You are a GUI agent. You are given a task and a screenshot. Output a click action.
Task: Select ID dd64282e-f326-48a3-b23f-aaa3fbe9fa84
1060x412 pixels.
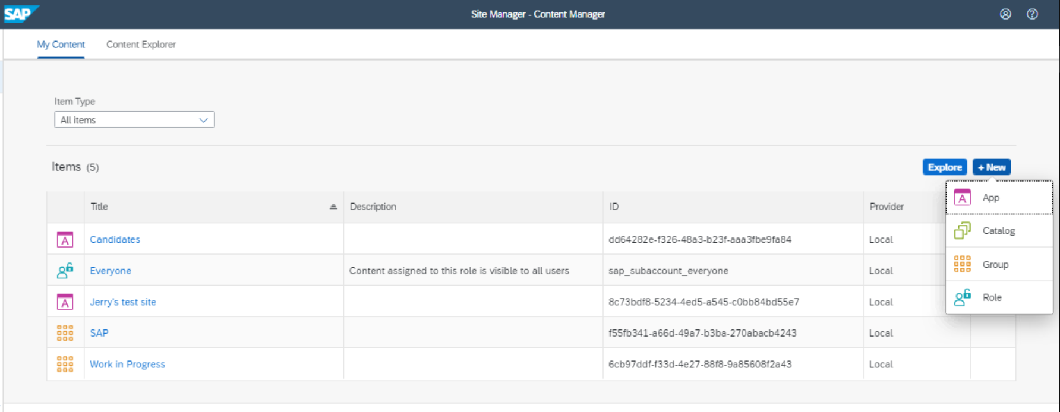tap(700, 239)
